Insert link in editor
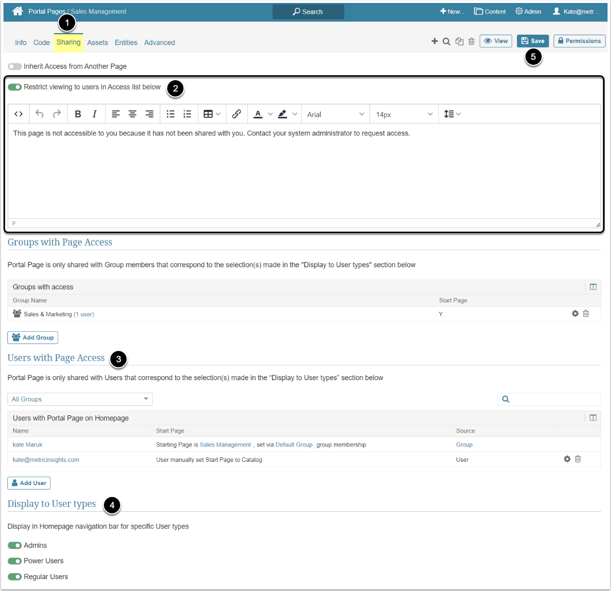Viewport: 611px width, 591px height. tap(236, 114)
